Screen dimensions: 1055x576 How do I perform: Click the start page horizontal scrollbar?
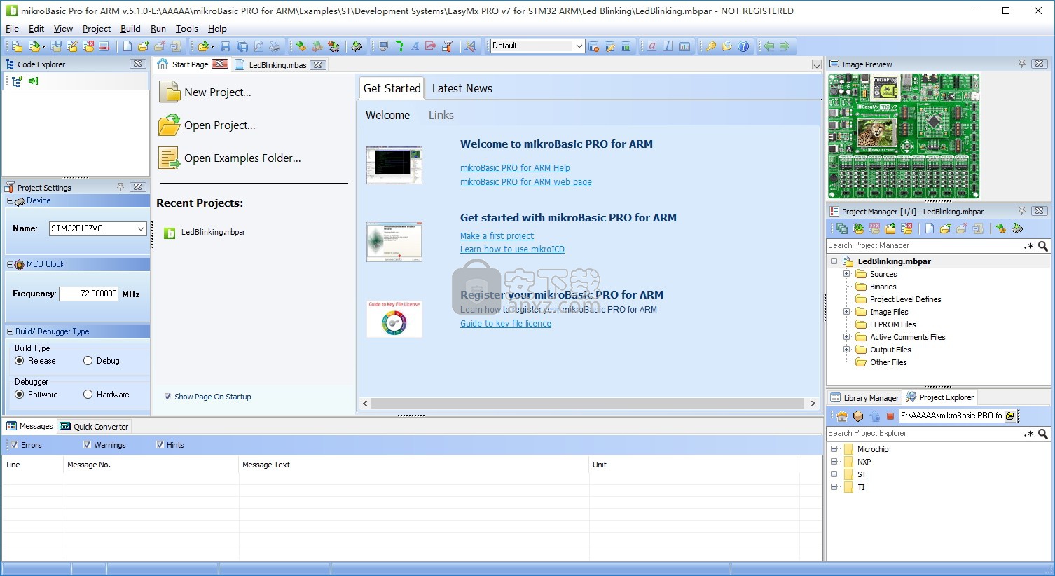tap(587, 404)
